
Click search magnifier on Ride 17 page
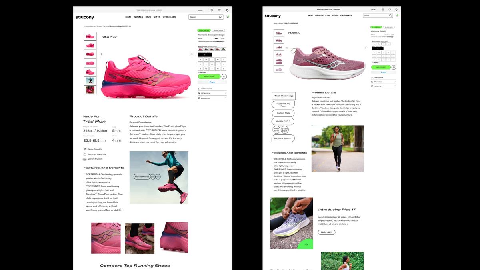tap(390, 16)
